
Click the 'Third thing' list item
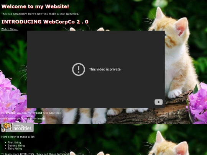click(15, 148)
